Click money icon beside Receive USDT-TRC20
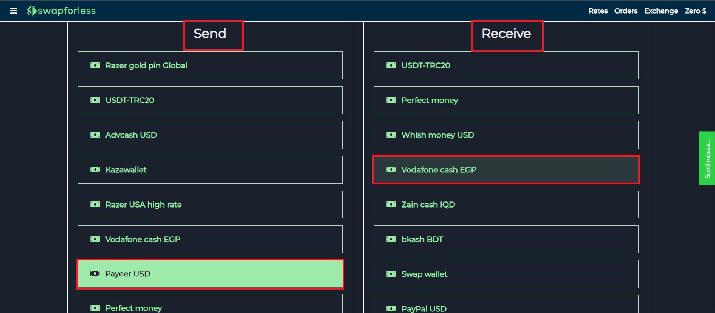Viewport: 715px width, 313px height. tap(391, 65)
